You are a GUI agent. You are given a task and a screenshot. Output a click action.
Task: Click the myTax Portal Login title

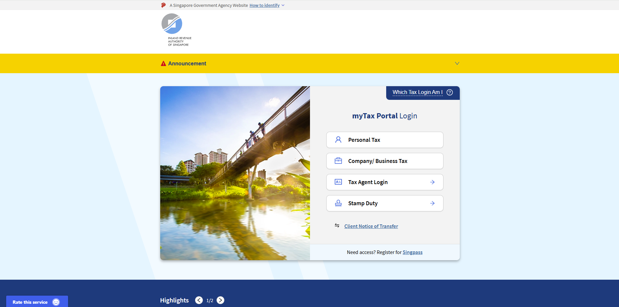click(x=385, y=116)
